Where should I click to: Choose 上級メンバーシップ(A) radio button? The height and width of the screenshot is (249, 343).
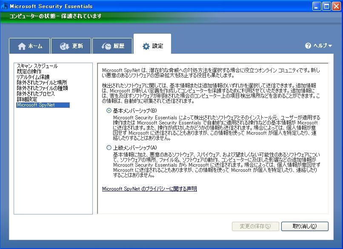[x=109, y=148]
